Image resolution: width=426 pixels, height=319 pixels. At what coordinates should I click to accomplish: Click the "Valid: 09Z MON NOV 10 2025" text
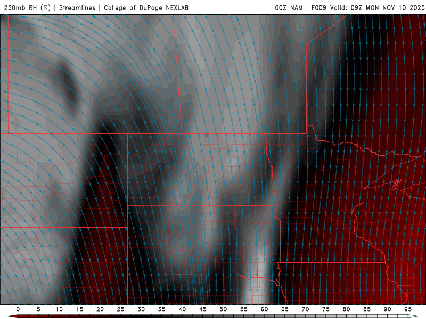click(x=377, y=7)
